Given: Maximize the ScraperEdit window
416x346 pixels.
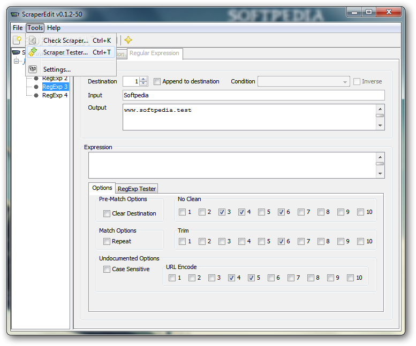Looking at the screenshot, I should point(369,12).
